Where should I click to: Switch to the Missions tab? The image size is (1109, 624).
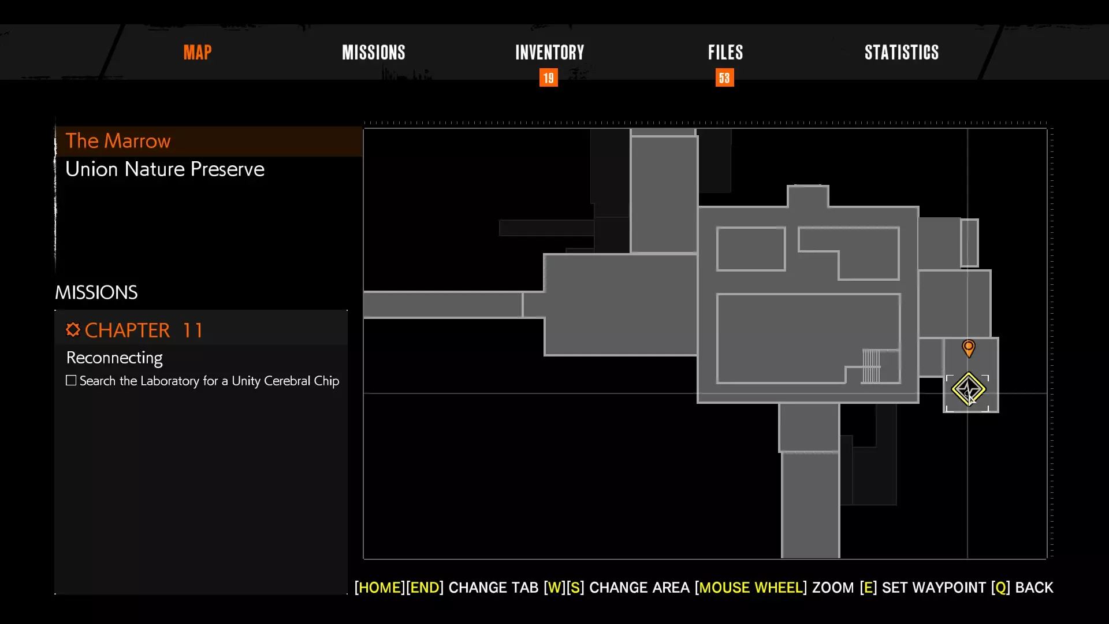tap(373, 53)
